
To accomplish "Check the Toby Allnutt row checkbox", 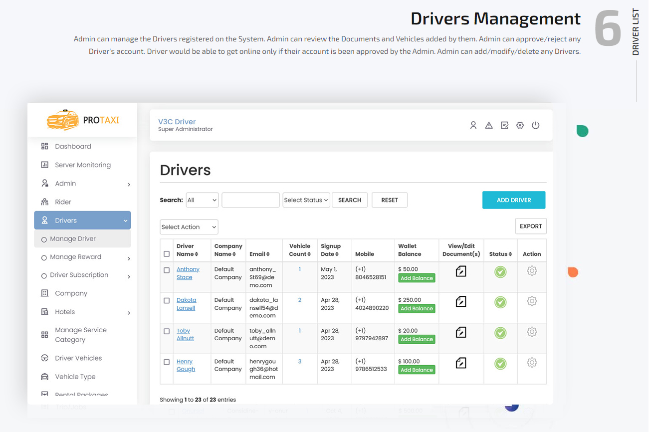I will click(x=167, y=331).
